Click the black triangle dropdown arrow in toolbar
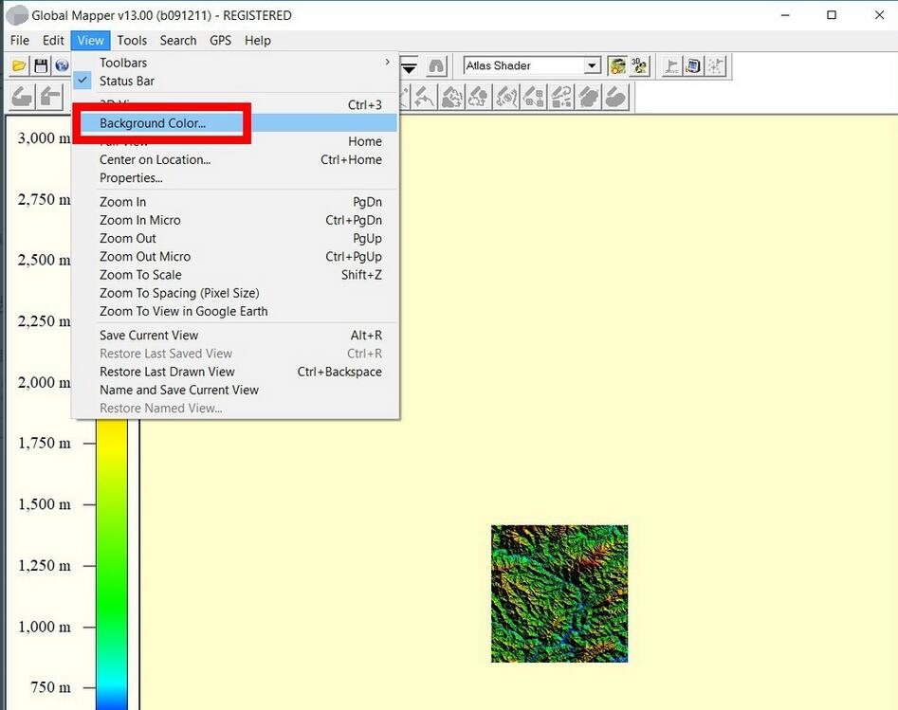This screenshot has height=710, width=898. point(410,66)
